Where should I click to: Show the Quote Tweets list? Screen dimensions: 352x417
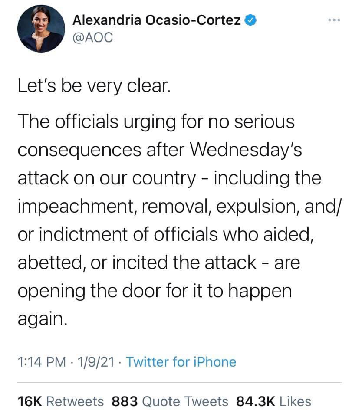click(x=185, y=401)
